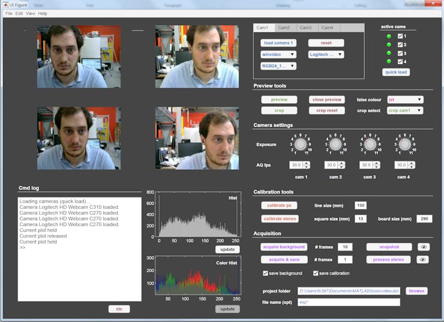
Task: Increase the cam 1 AQ fps spinner
Action: tap(307, 162)
